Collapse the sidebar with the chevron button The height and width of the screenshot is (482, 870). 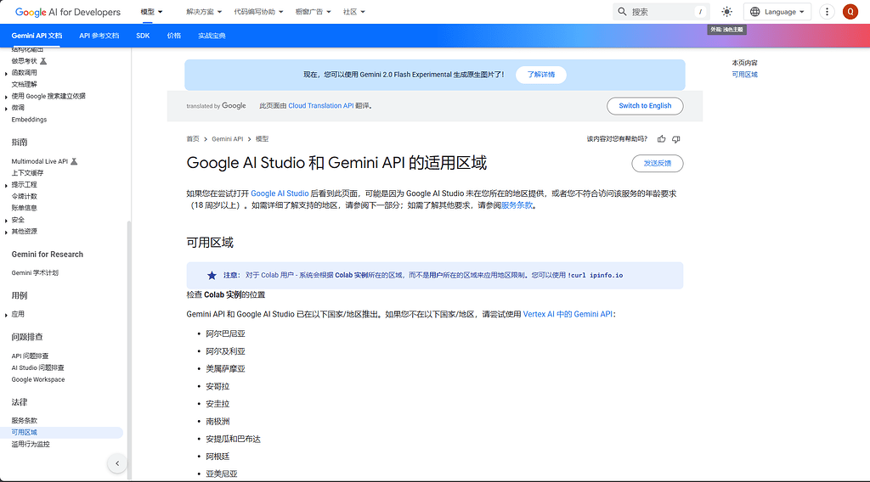pos(117,463)
